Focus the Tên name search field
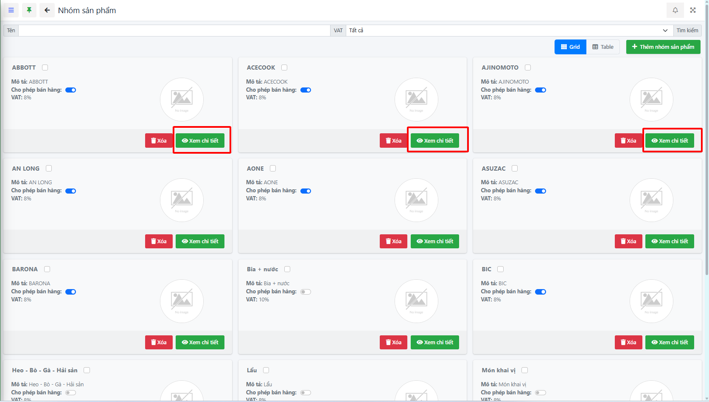Screen dimensions: 709x402 [x=174, y=31]
